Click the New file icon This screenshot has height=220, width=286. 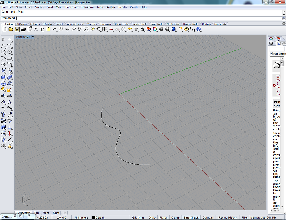click(x=5, y=29)
